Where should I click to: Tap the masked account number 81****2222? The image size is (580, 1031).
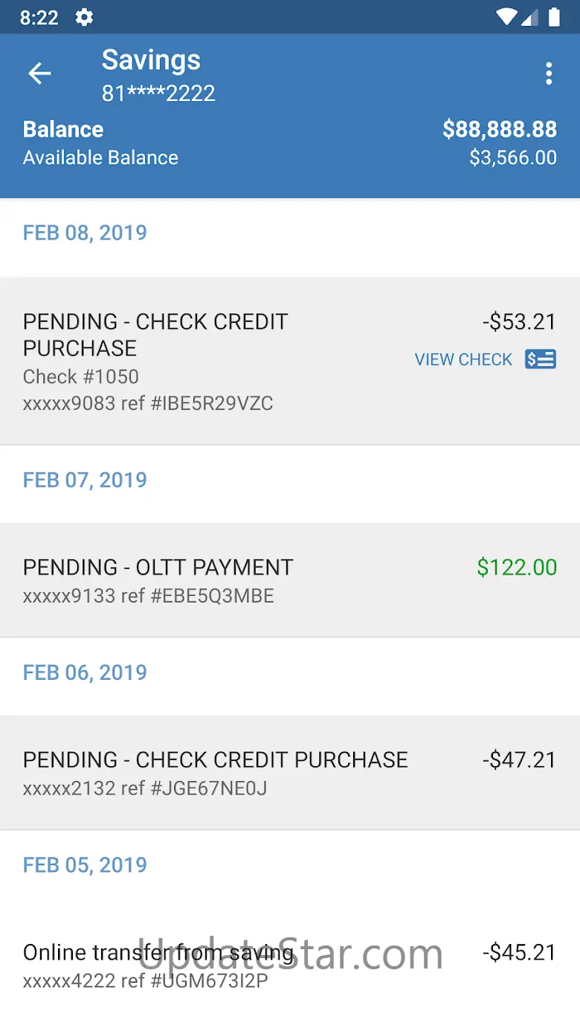158,94
